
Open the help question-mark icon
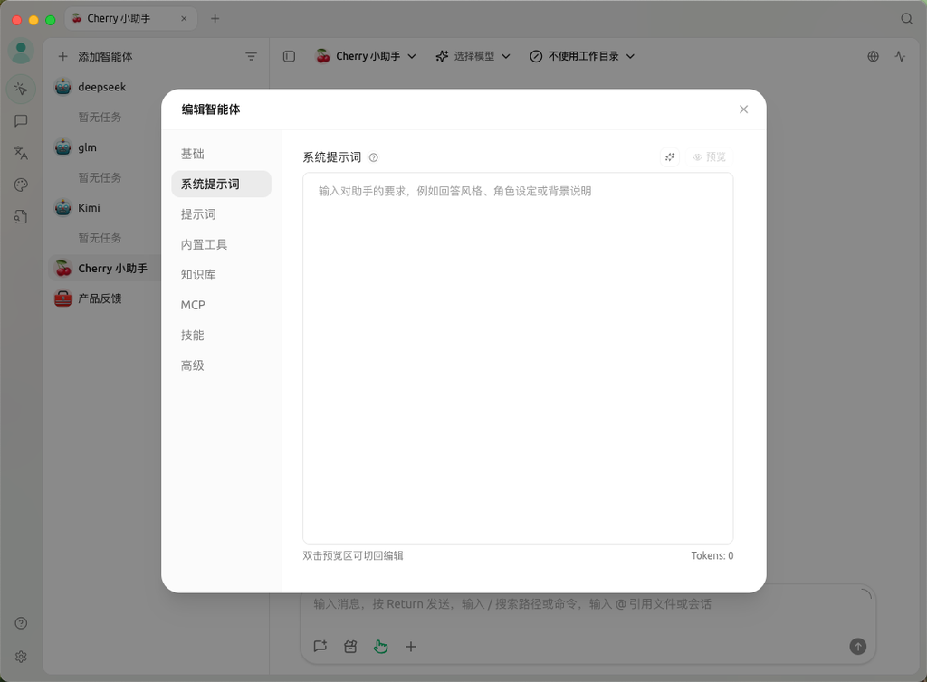[21, 623]
